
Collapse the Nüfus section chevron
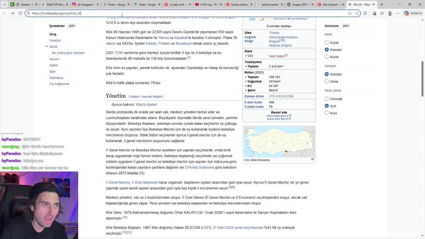click(46, 46)
